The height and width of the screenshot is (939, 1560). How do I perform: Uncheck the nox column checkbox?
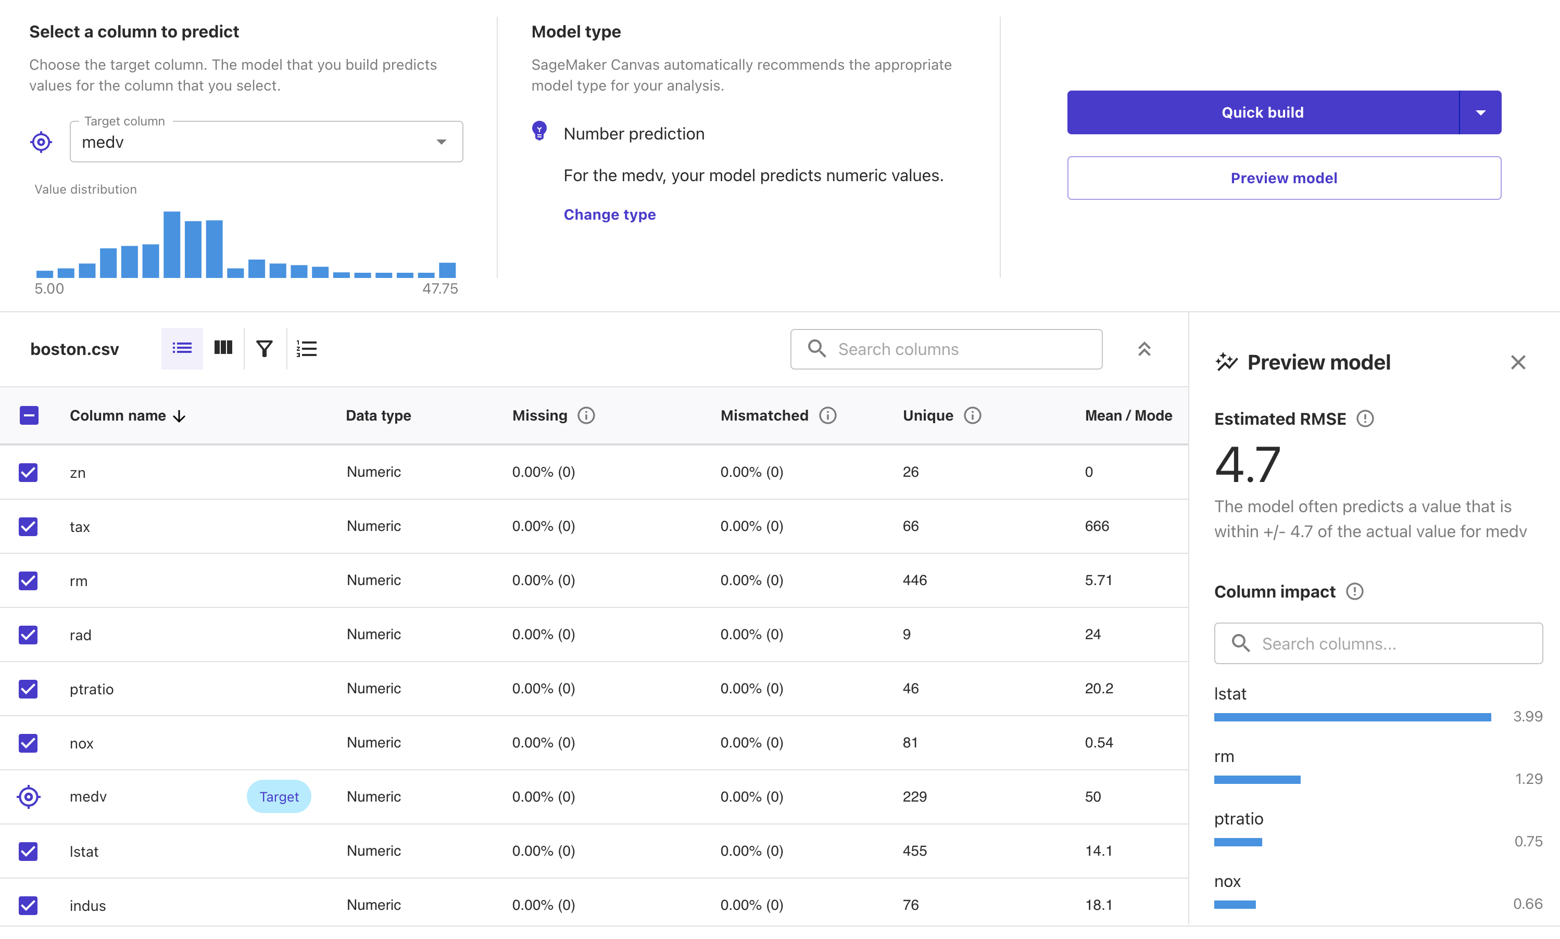(x=29, y=743)
